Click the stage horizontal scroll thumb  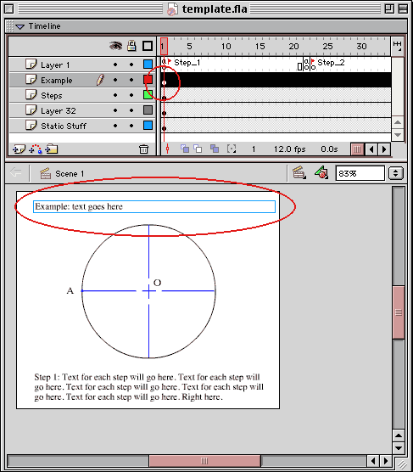[x=204, y=461]
